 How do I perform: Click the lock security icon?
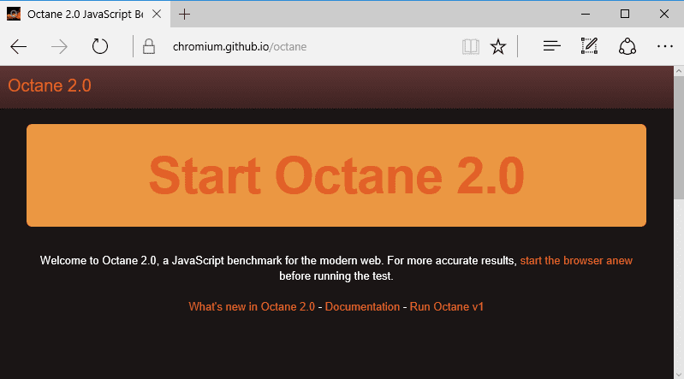(149, 46)
